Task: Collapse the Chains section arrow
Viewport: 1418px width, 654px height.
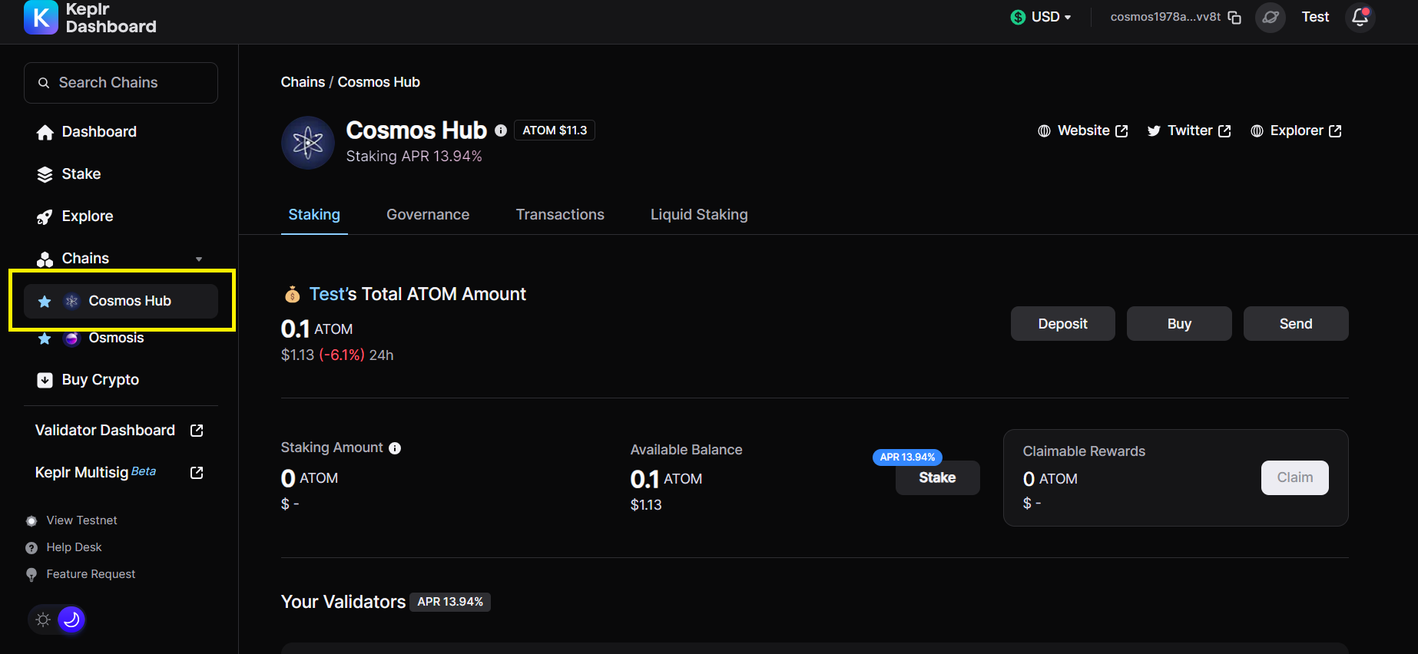Action: (x=199, y=259)
